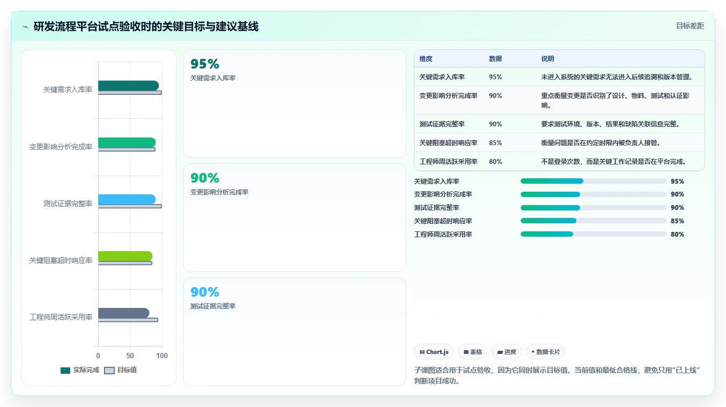Select the 表格 tag

point(473,352)
